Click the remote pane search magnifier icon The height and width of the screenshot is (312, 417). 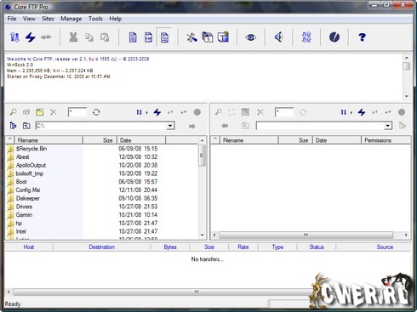(x=219, y=112)
